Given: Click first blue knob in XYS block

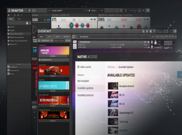Looking at the screenshot, I should [71, 25].
